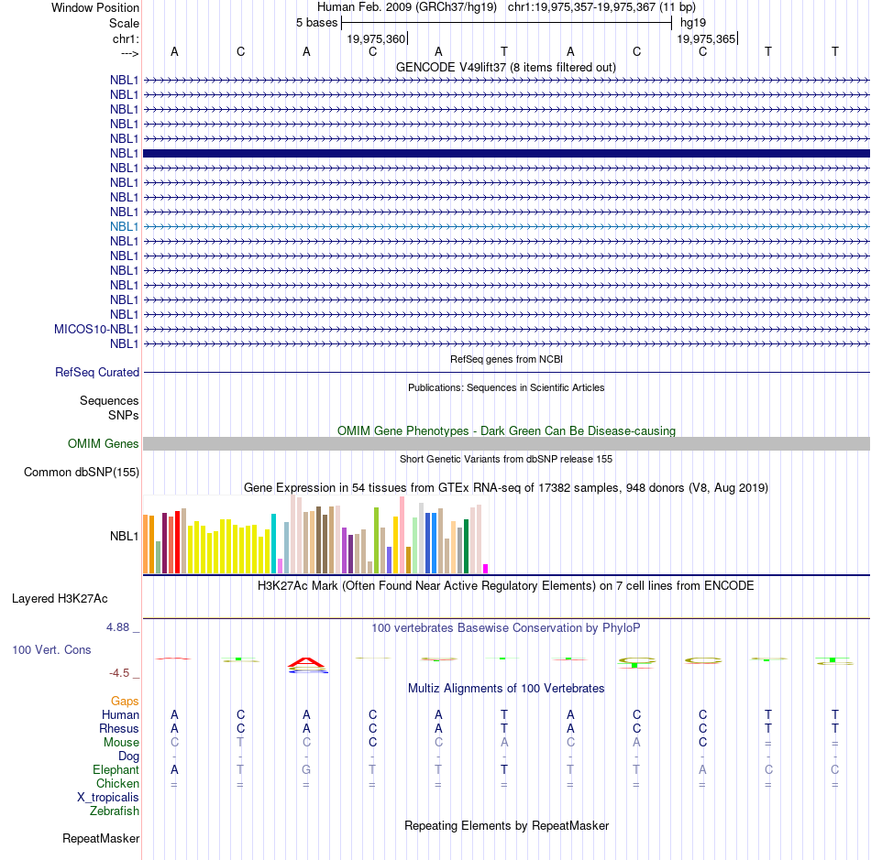Click the Mouse alignment row label
This screenshot has width=871, height=860.
[x=121, y=743]
